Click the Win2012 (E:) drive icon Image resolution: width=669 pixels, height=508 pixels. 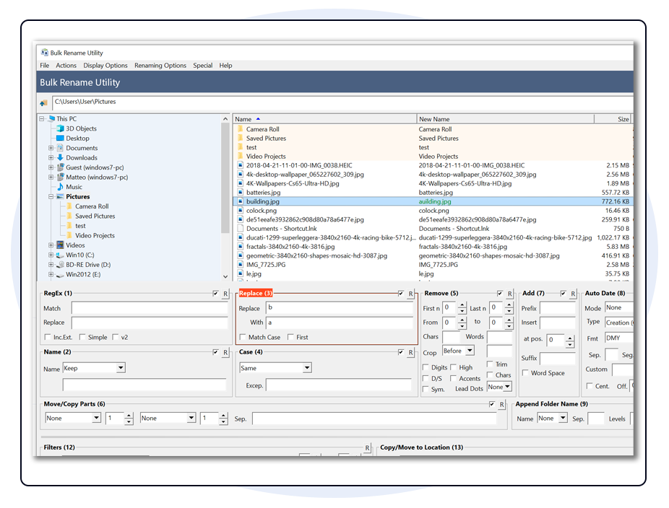click(x=60, y=274)
